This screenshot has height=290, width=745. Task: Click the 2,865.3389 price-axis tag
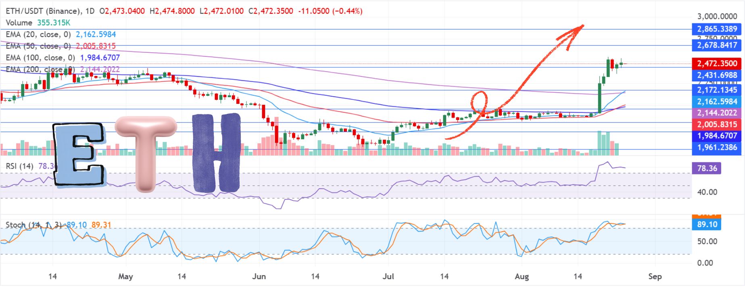pyautogui.click(x=717, y=29)
